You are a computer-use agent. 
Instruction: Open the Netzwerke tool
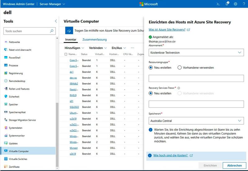pyautogui.click(x=14, y=42)
